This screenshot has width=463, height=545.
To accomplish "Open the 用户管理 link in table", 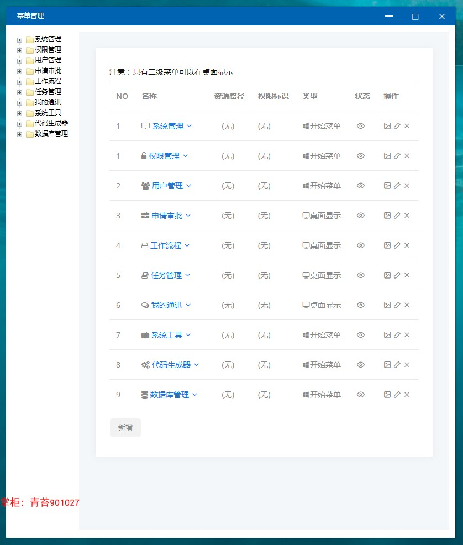I will pyautogui.click(x=167, y=186).
